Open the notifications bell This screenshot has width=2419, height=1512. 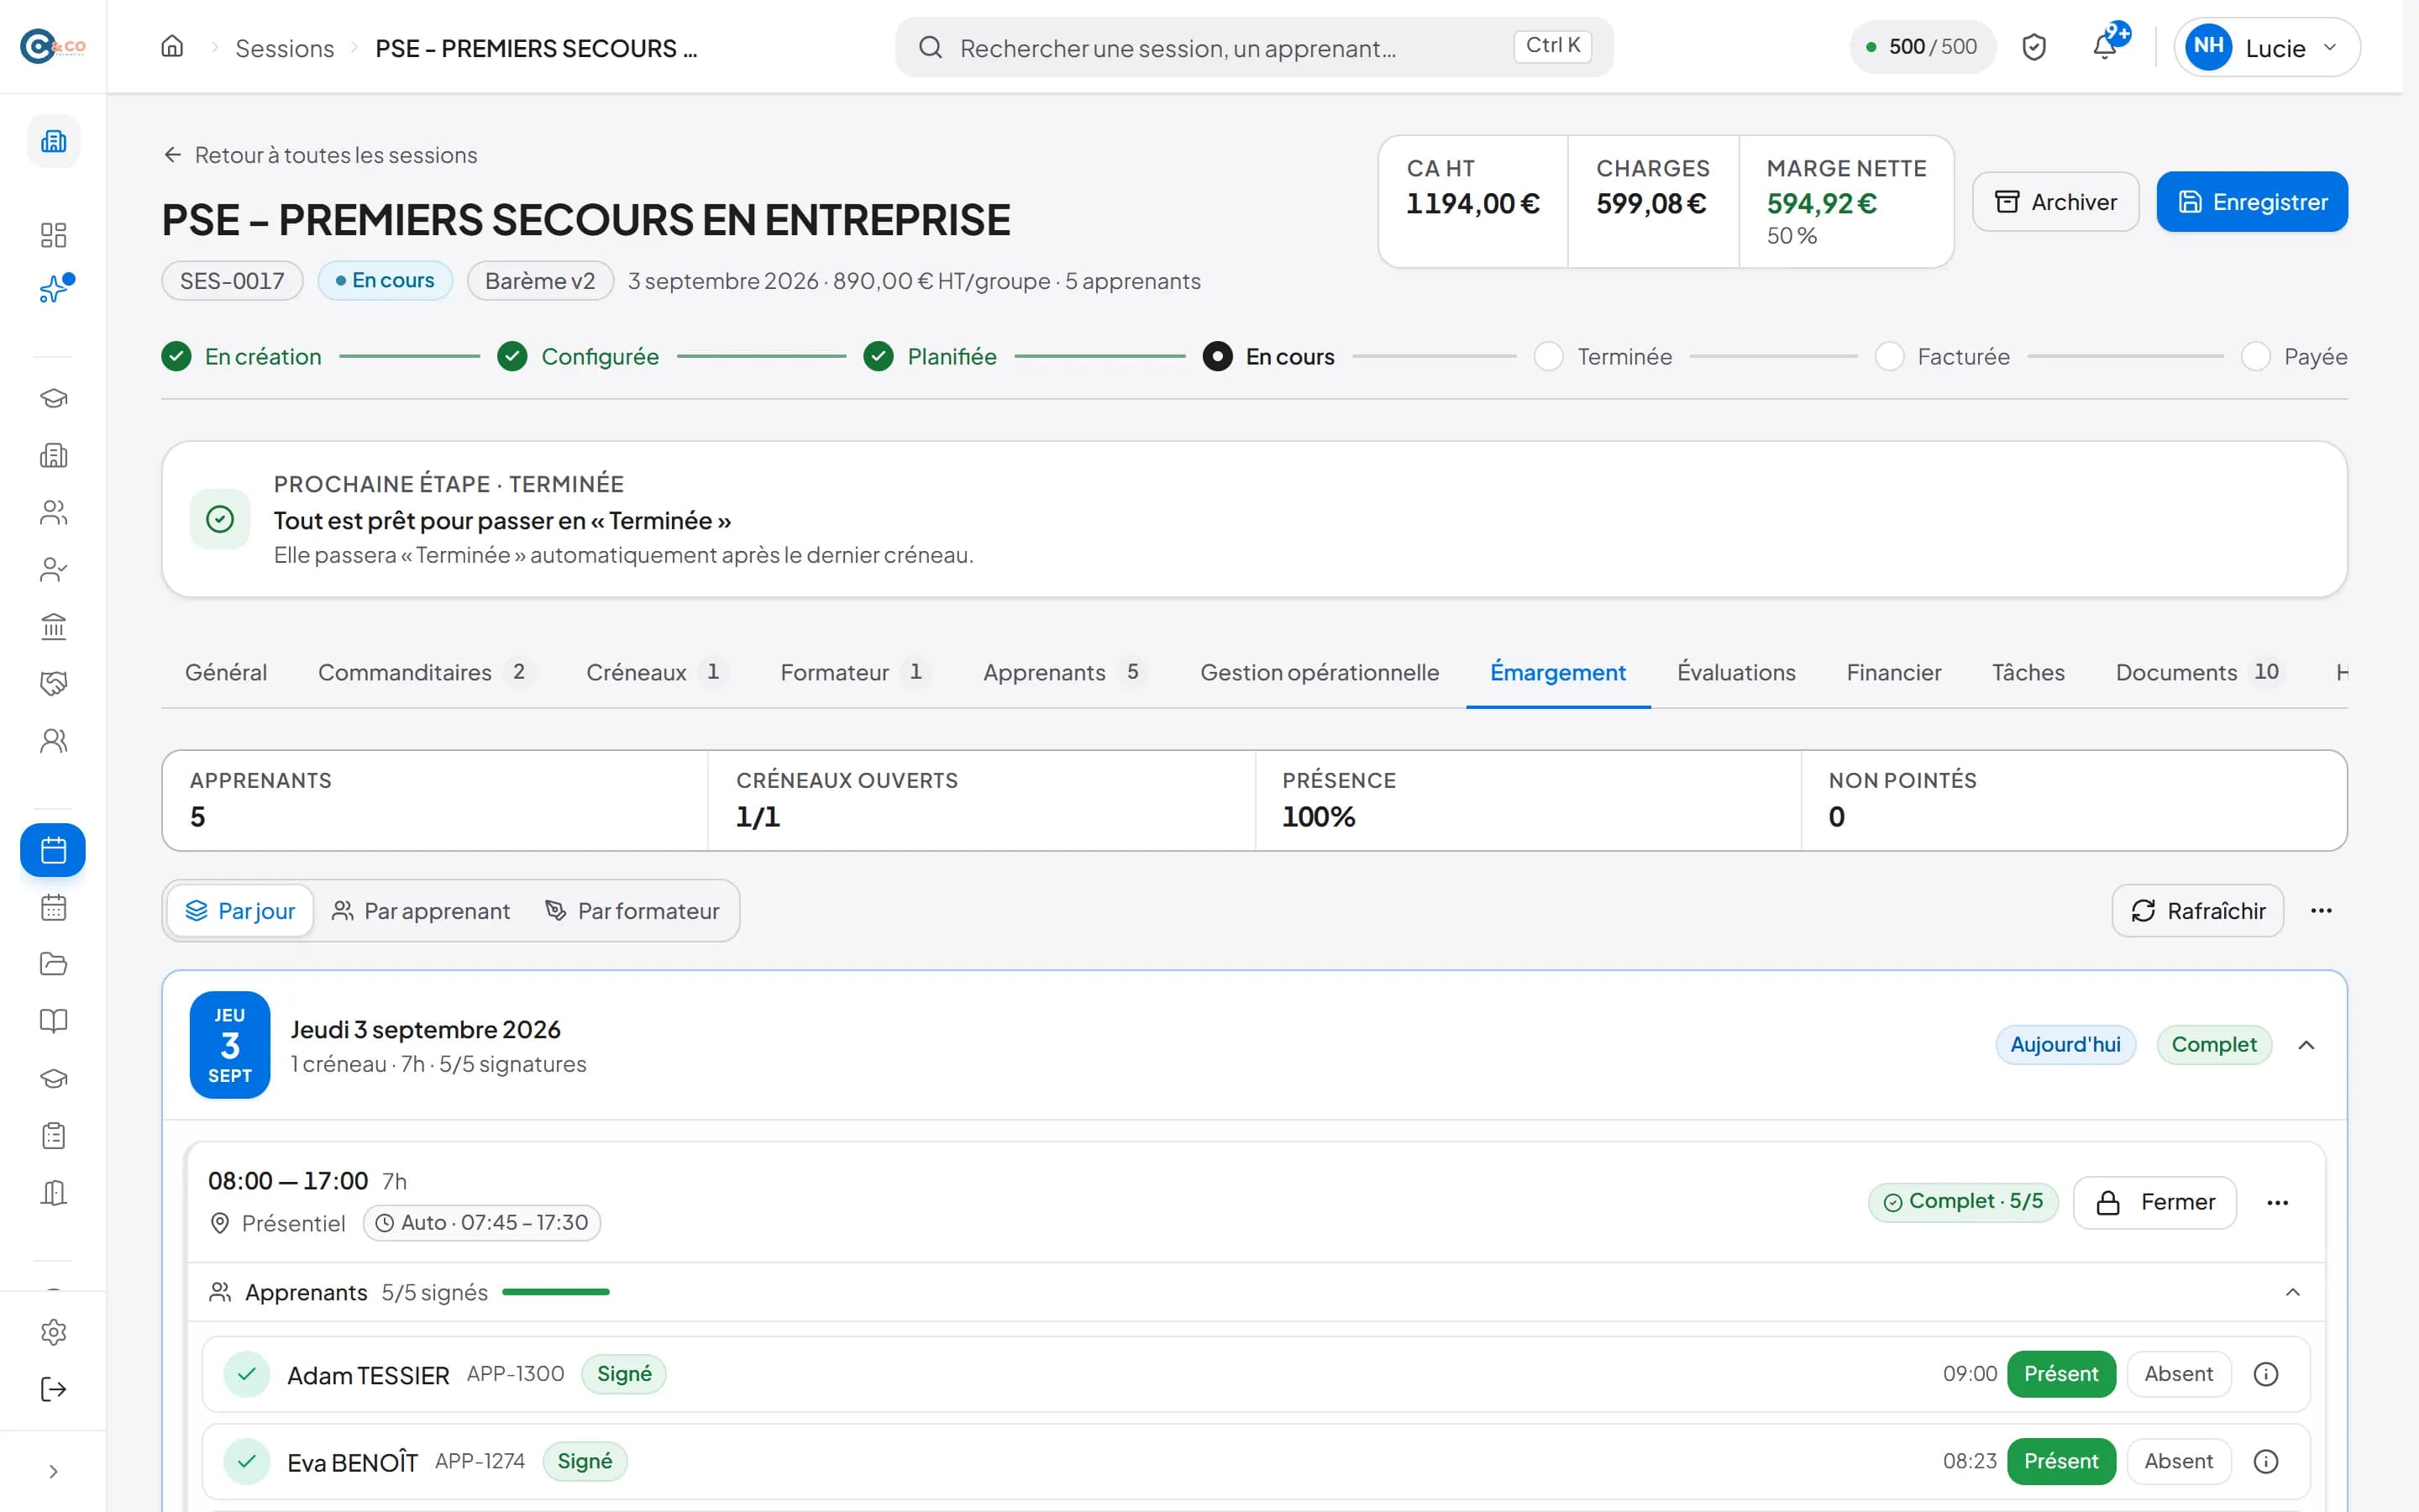(2104, 47)
